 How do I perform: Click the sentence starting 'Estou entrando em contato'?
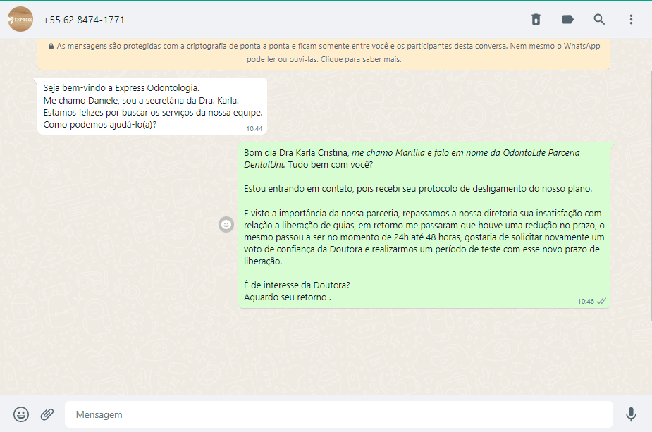(418, 189)
